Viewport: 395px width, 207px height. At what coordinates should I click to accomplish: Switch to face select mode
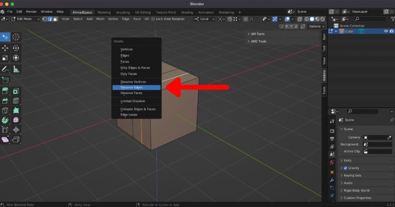pyautogui.click(x=56, y=19)
